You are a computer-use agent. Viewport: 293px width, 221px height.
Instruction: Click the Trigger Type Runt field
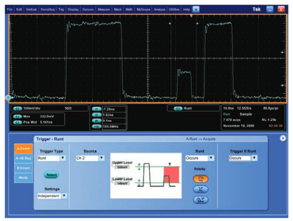point(49,158)
